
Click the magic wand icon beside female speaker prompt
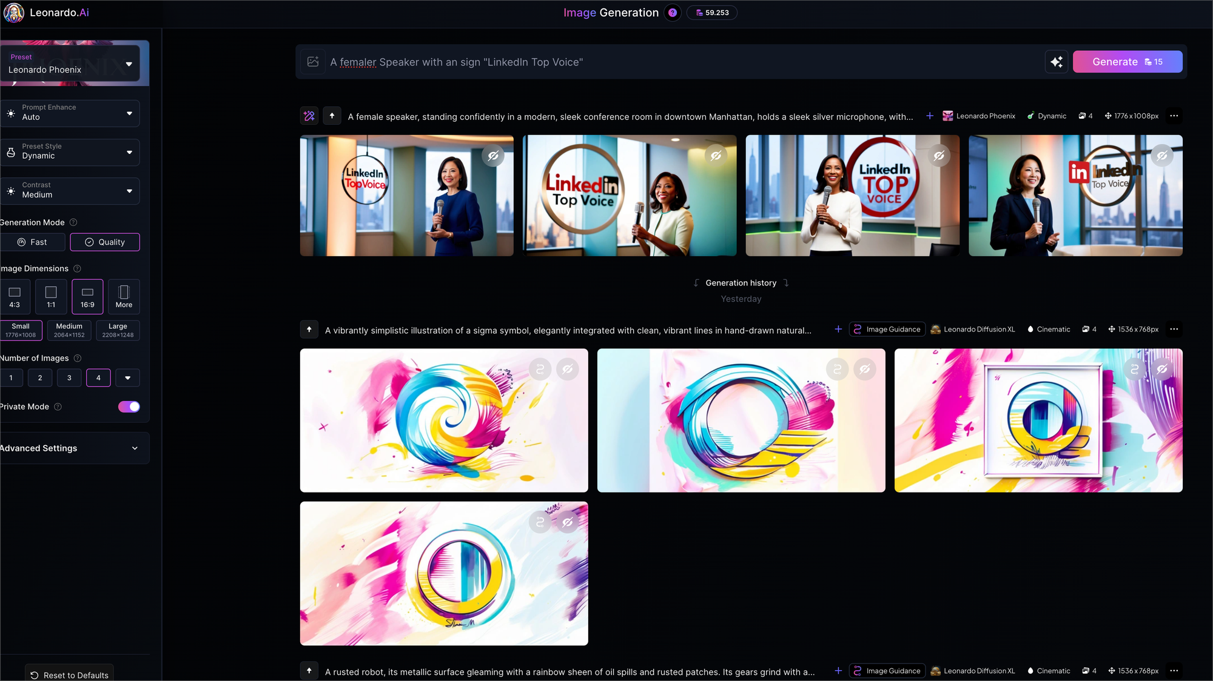click(x=309, y=116)
